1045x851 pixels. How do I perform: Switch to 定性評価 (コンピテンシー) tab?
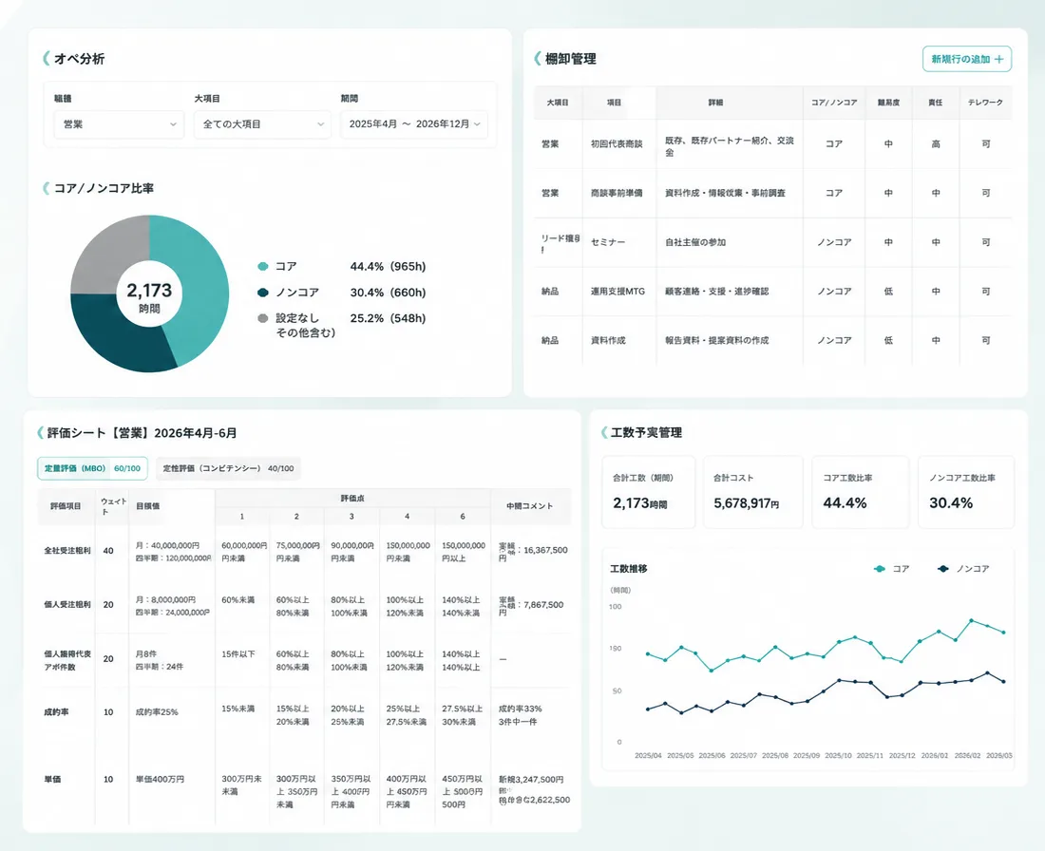[x=228, y=468]
